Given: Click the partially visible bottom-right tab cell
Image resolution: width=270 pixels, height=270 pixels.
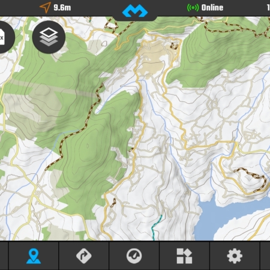Looking at the screenshot, I should tap(265, 256).
